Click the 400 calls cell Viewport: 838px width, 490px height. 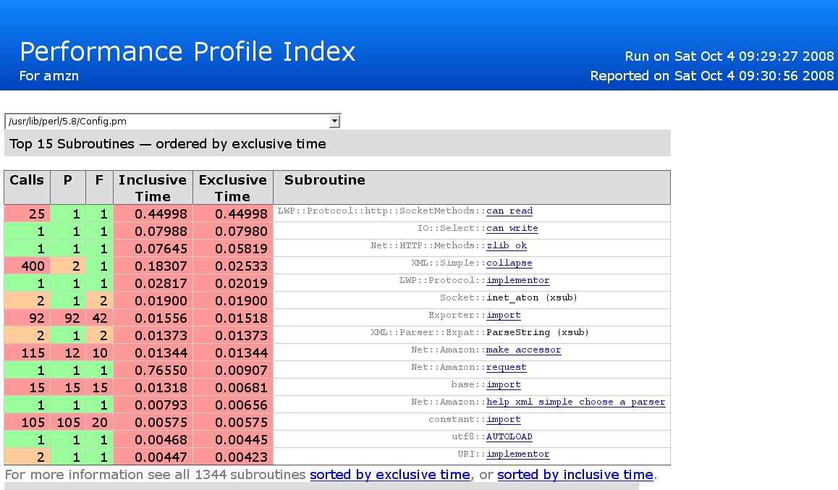pos(27,266)
